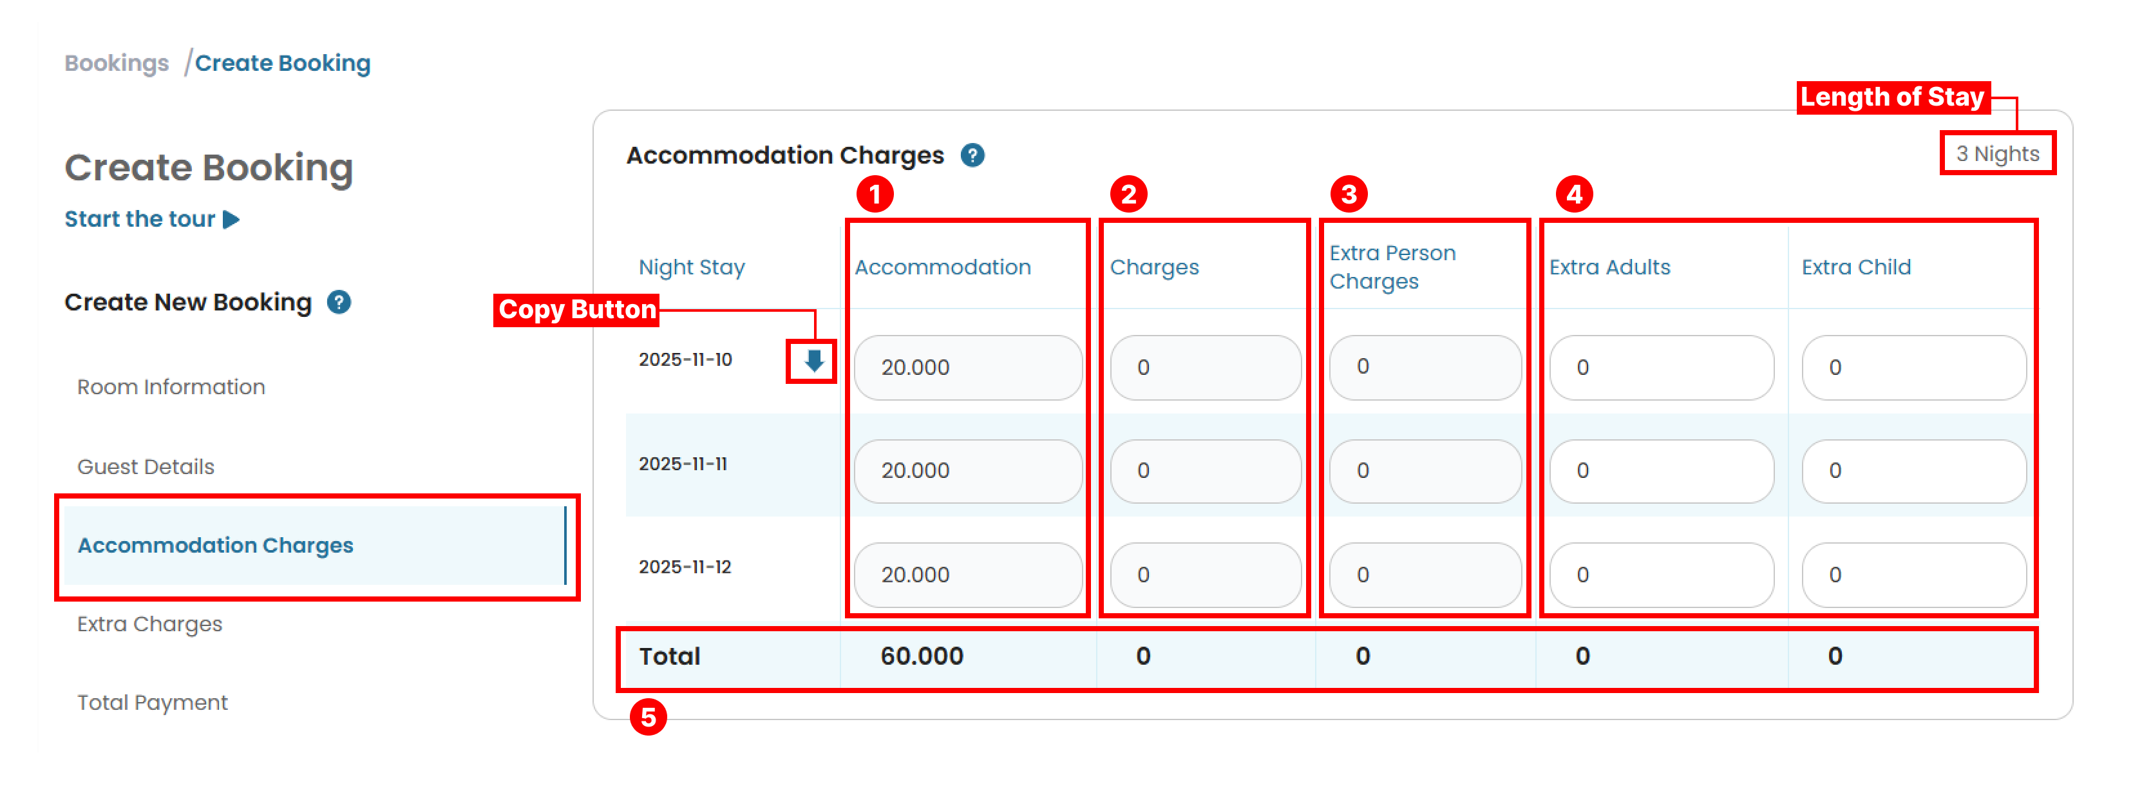Image resolution: width=2142 pixels, height=809 pixels.
Task: Edit the Accommodation amount for 2025-11-11
Action: (967, 471)
